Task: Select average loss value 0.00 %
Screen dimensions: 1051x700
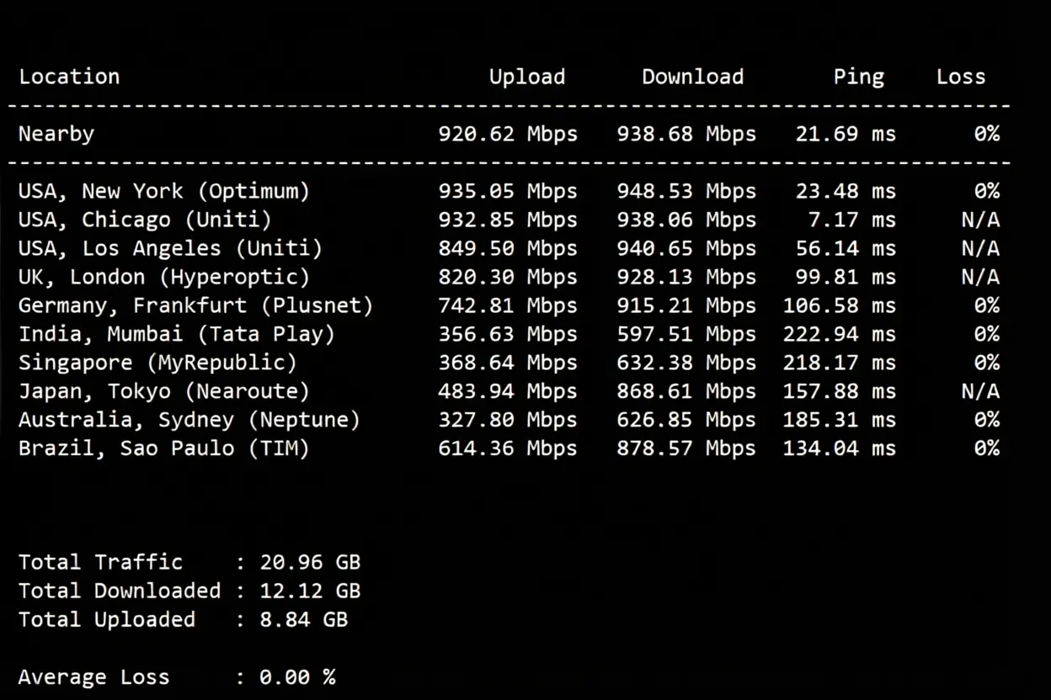Action: [x=297, y=677]
